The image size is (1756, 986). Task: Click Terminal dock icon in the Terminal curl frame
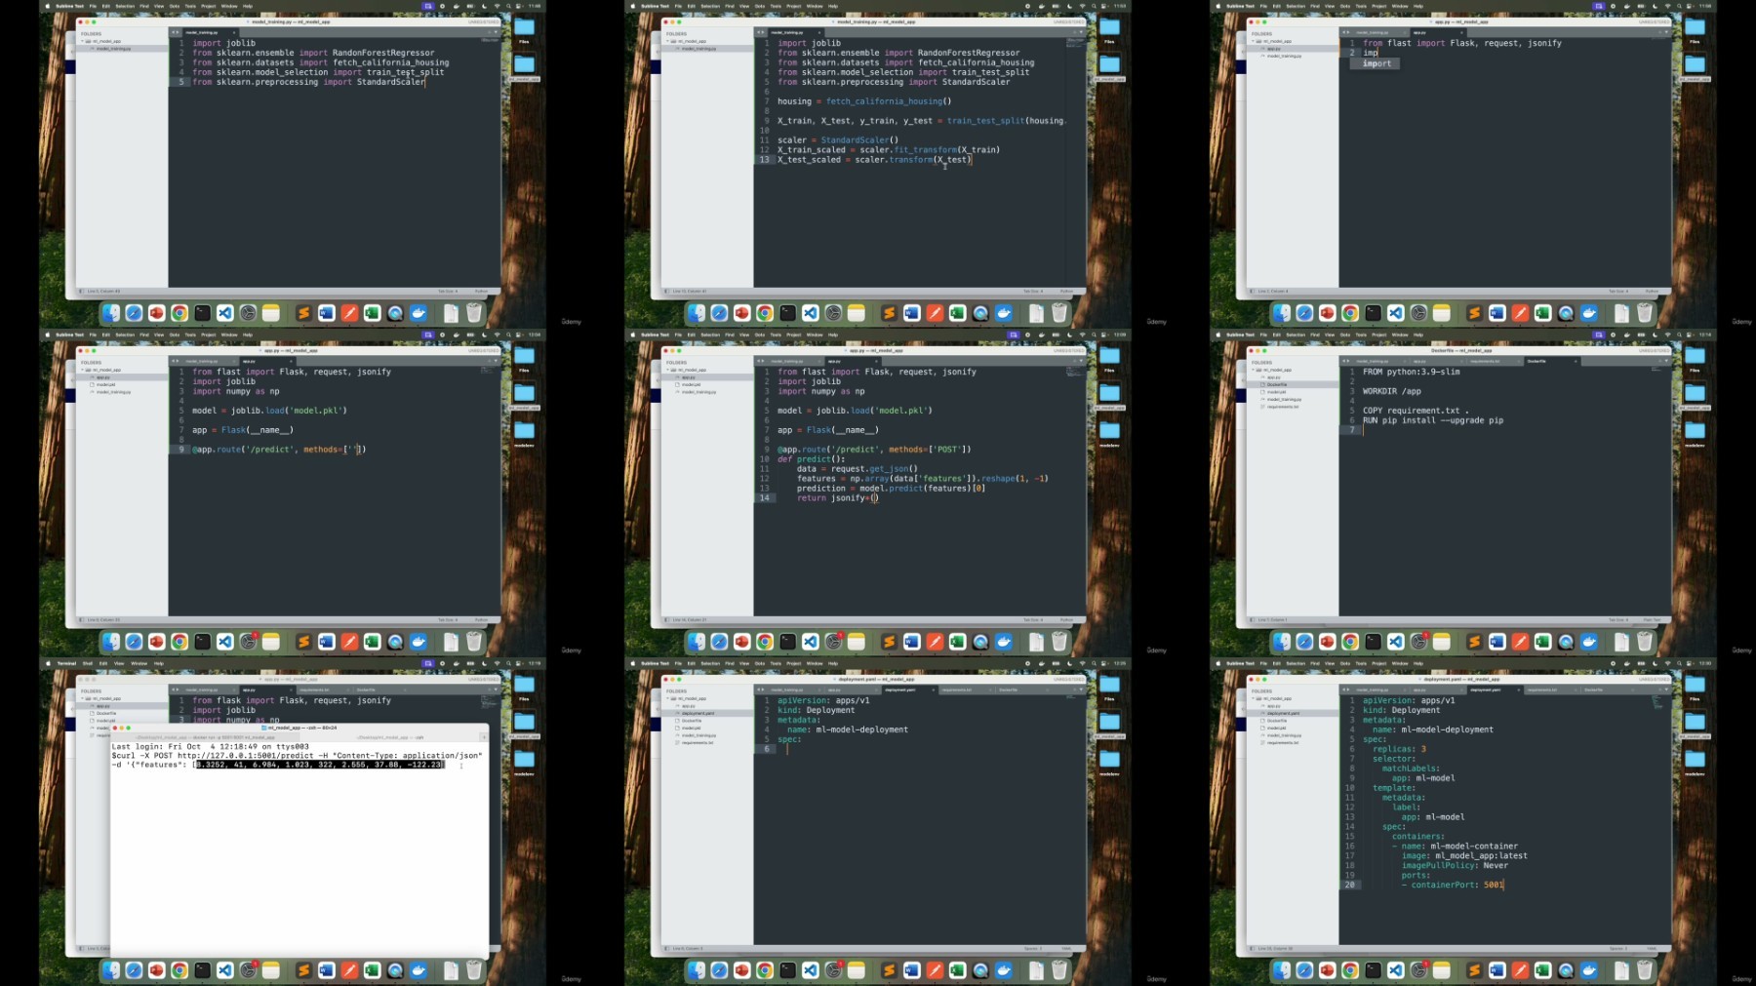point(202,970)
